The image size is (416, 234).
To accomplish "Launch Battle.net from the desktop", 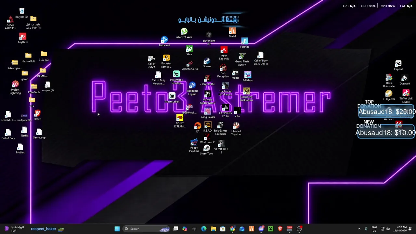I will 164,42.
